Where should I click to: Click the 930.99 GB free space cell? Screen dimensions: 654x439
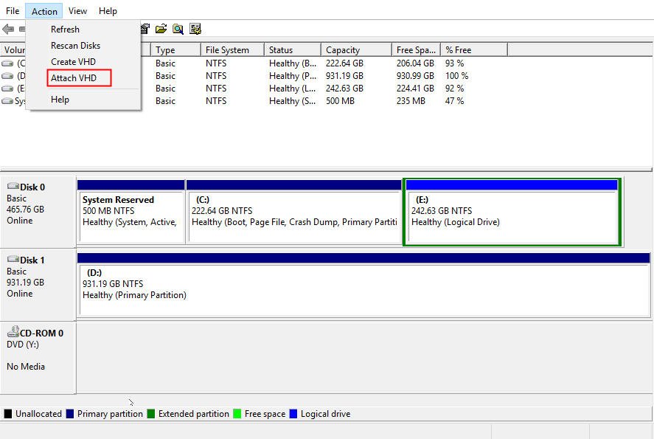(415, 76)
